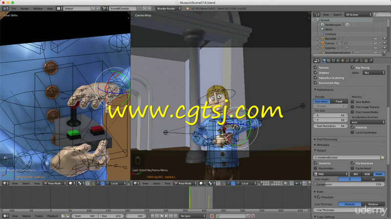Open the PNG file format dropdown

coord(330,174)
